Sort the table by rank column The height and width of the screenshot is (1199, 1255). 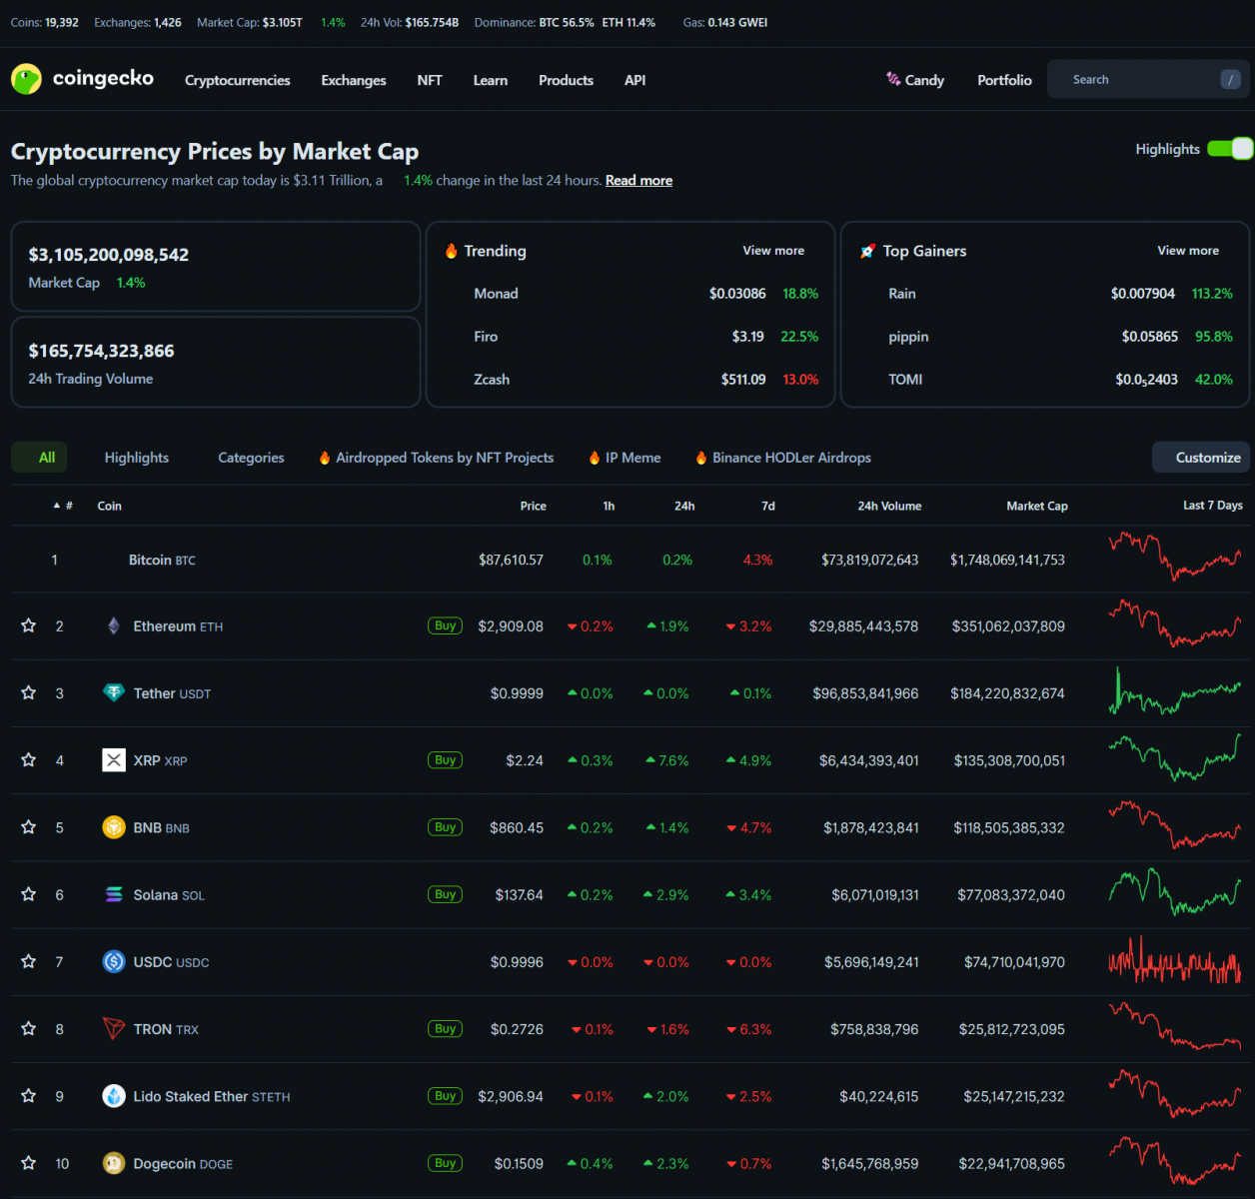[64, 506]
